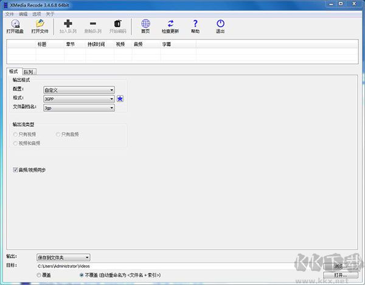Expand the output dropdown 保存到文件夹

tap(63, 258)
